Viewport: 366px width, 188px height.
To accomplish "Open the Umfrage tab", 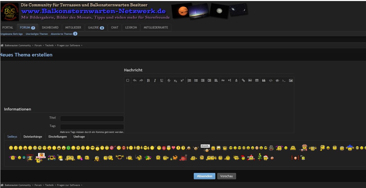I will [x=79, y=137].
